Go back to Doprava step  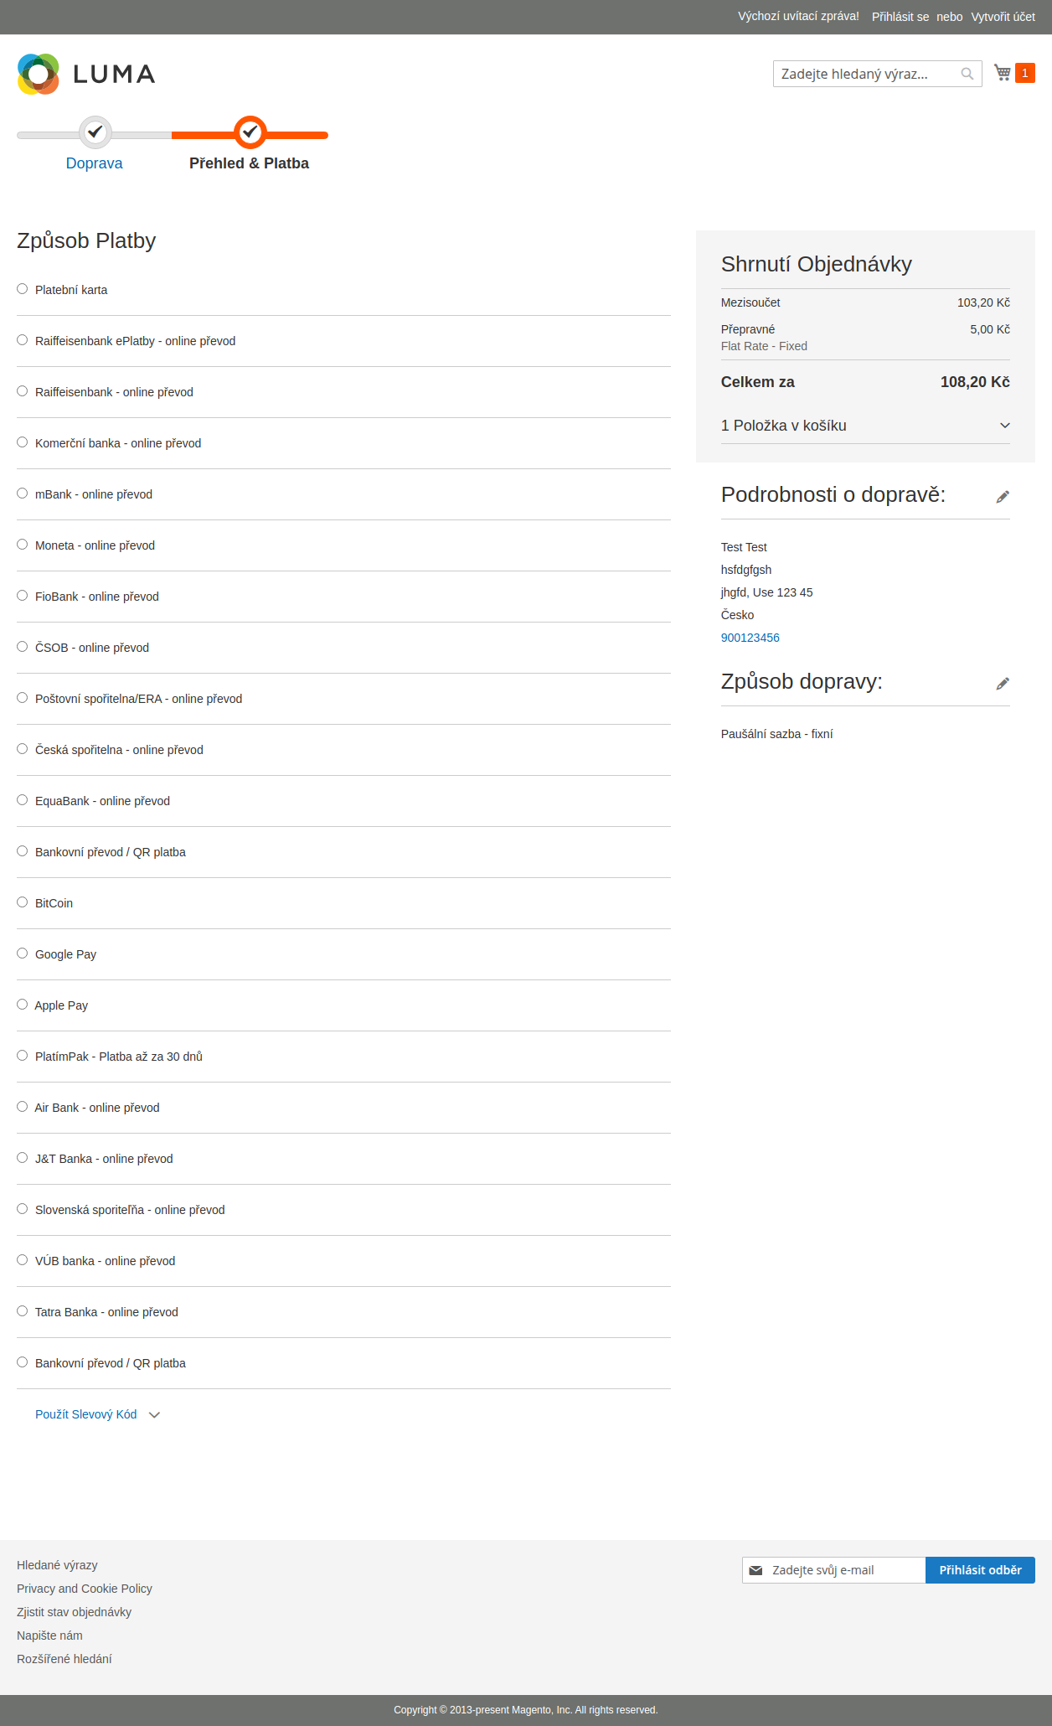pos(94,163)
